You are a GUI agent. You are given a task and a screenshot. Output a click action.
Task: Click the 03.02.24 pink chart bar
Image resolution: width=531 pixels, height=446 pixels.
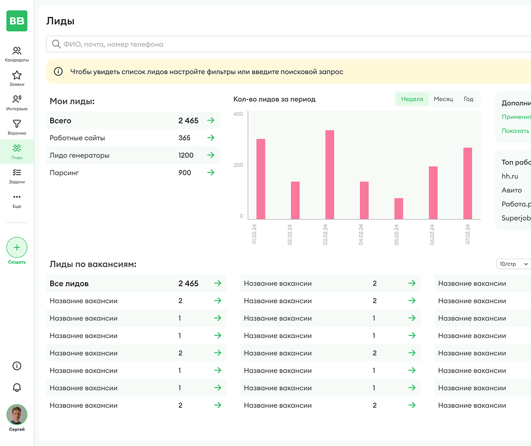330,174
